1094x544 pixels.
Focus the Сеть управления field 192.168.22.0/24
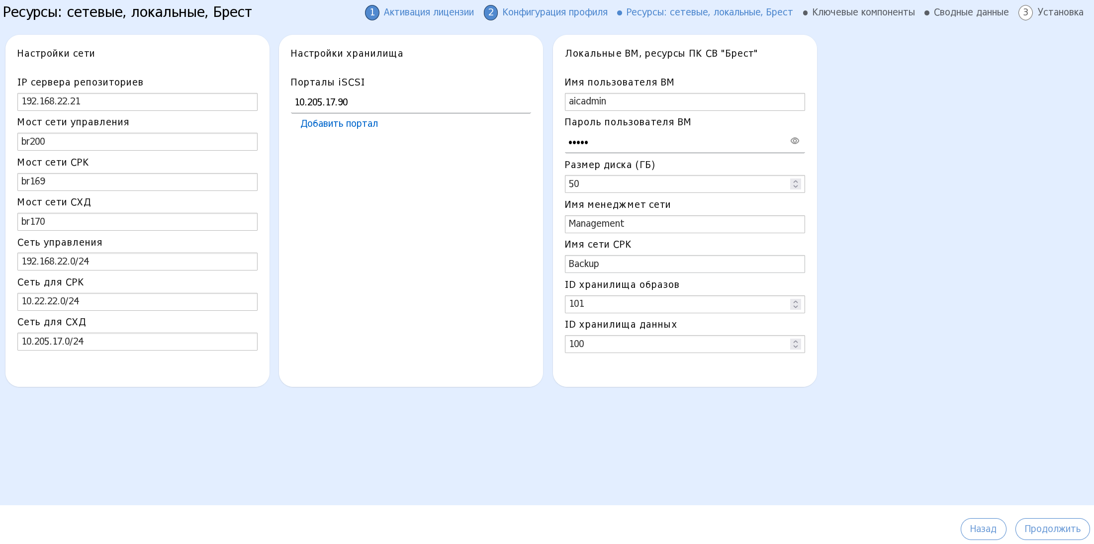(x=137, y=262)
